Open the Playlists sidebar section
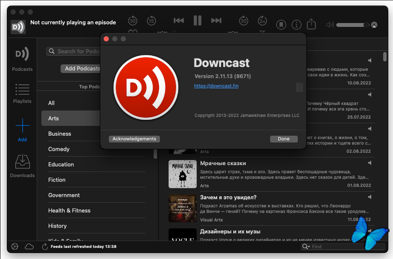The width and height of the screenshot is (393, 259). 22,93
